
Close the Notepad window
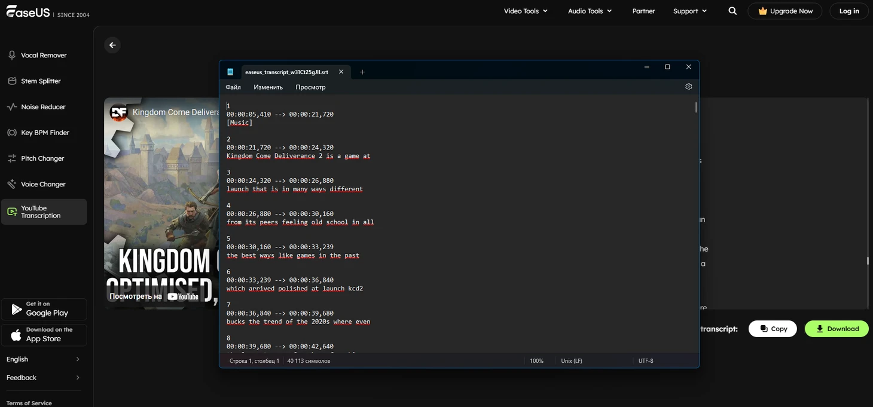click(x=688, y=67)
